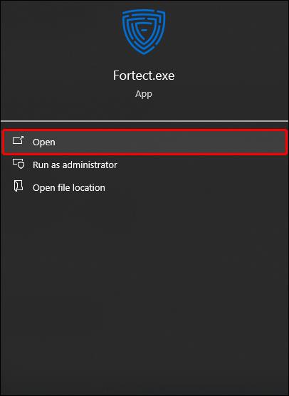
Task: Click the App type label
Action: pos(144,94)
